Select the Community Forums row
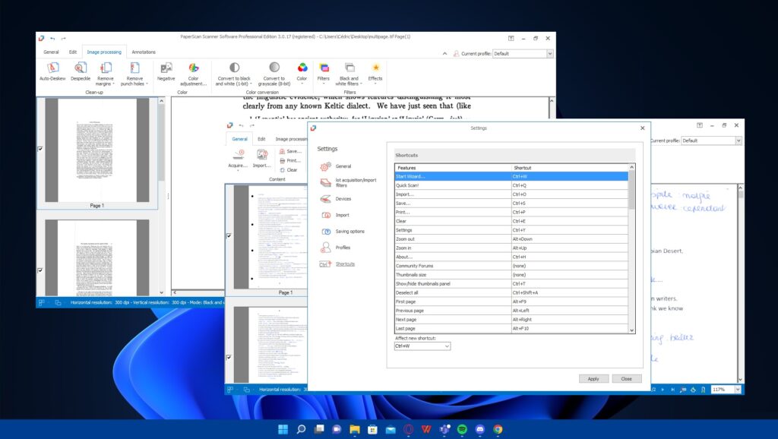 point(511,266)
